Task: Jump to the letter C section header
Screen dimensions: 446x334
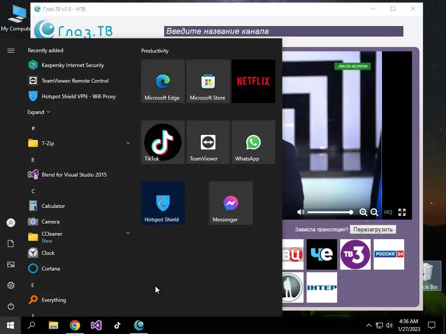Action: (x=33, y=191)
